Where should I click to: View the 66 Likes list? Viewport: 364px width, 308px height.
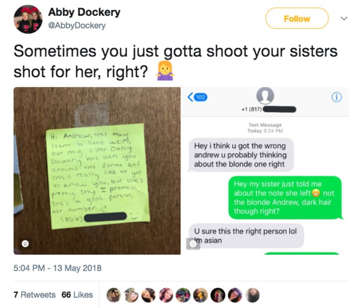77,295
